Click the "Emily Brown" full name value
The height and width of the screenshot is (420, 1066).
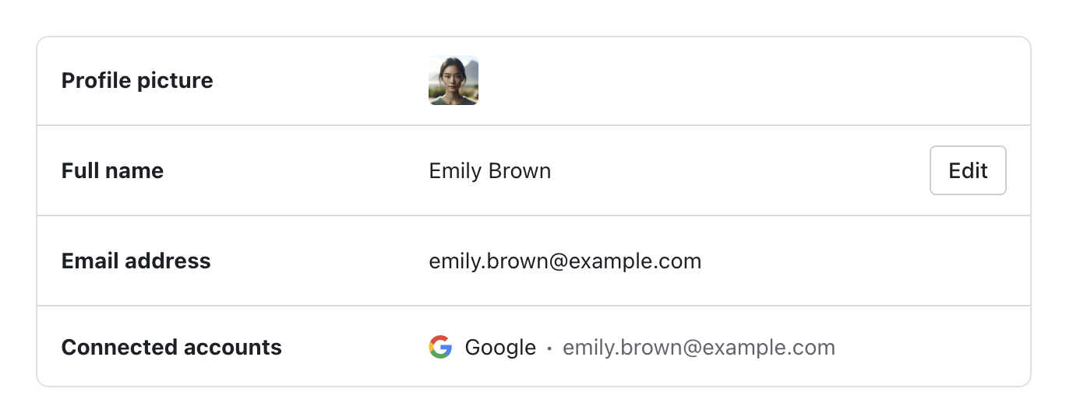tap(490, 171)
